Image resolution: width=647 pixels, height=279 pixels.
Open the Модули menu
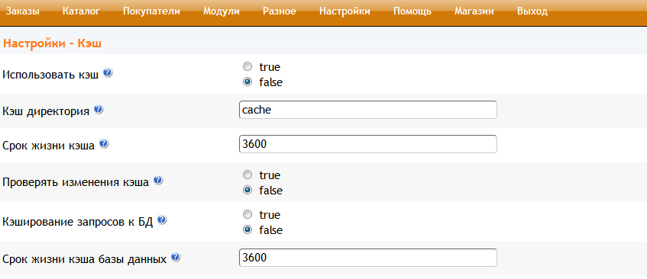(222, 11)
